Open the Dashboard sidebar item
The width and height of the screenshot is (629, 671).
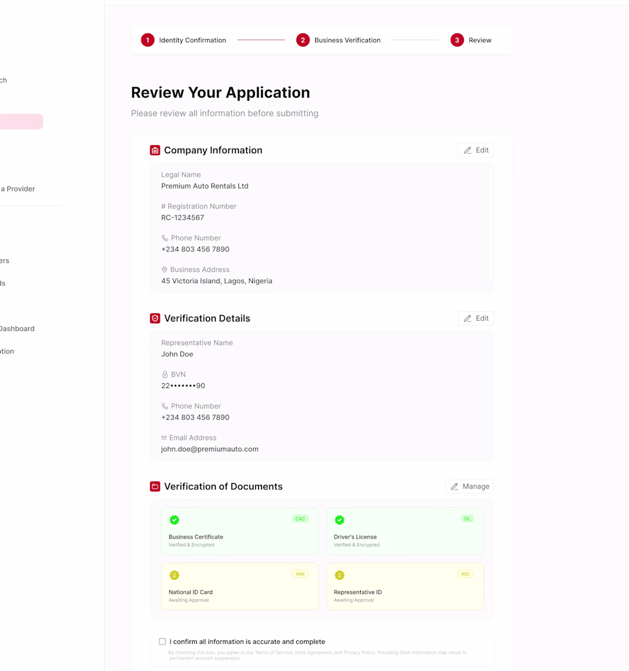click(17, 329)
